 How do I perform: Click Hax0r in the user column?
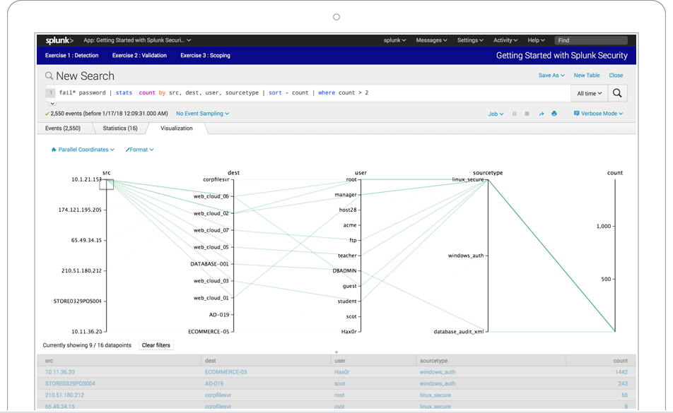click(341, 372)
